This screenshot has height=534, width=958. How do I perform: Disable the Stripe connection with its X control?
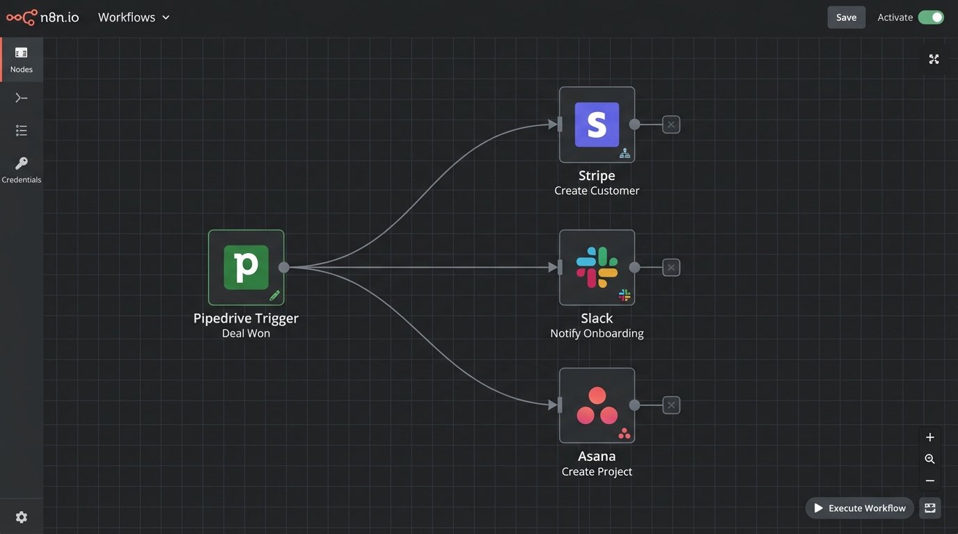pos(670,124)
